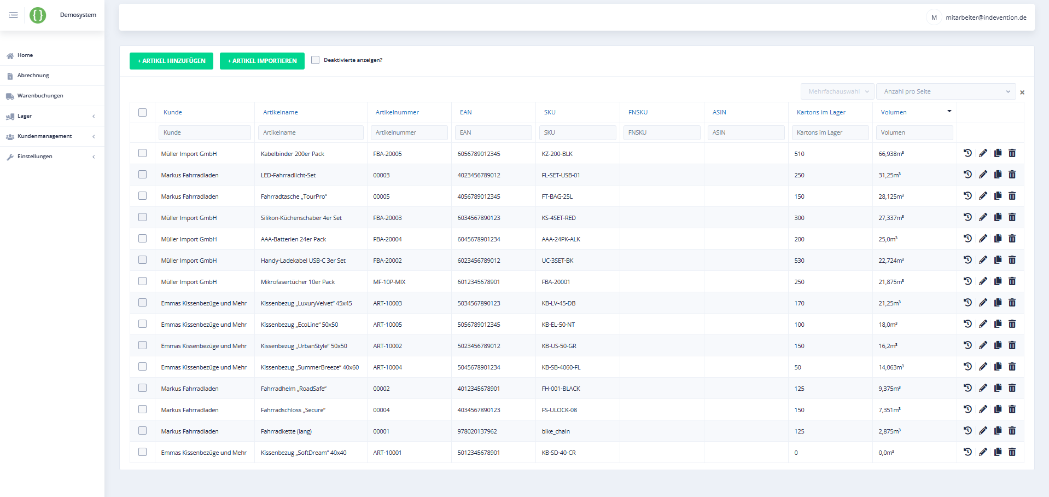
Task: Click the Artikel importieren button
Action: (x=262, y=61)
